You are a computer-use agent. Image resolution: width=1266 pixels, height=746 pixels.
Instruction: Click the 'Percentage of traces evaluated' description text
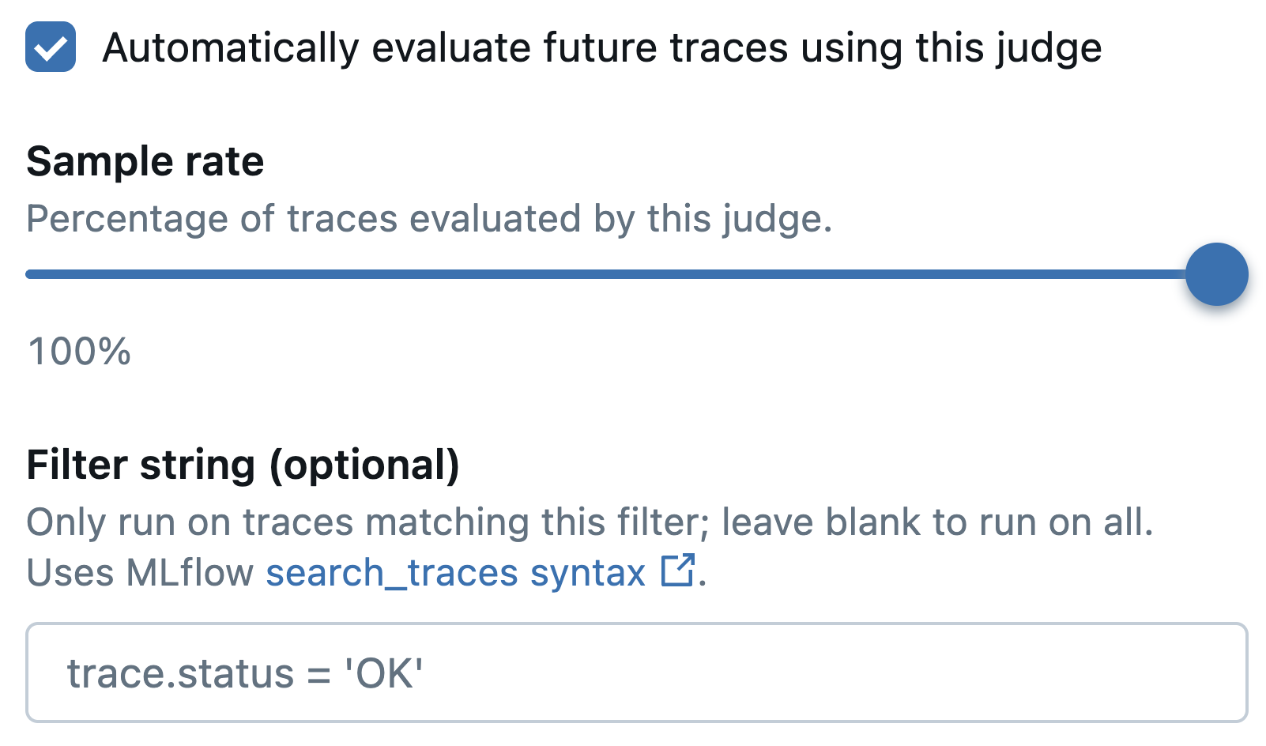[431, 219]
